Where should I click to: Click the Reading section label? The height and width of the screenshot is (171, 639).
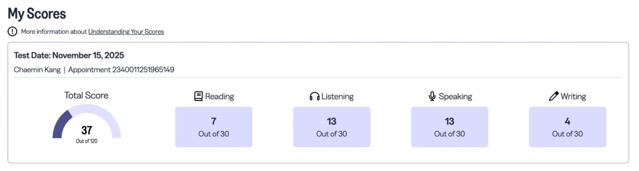219,96
